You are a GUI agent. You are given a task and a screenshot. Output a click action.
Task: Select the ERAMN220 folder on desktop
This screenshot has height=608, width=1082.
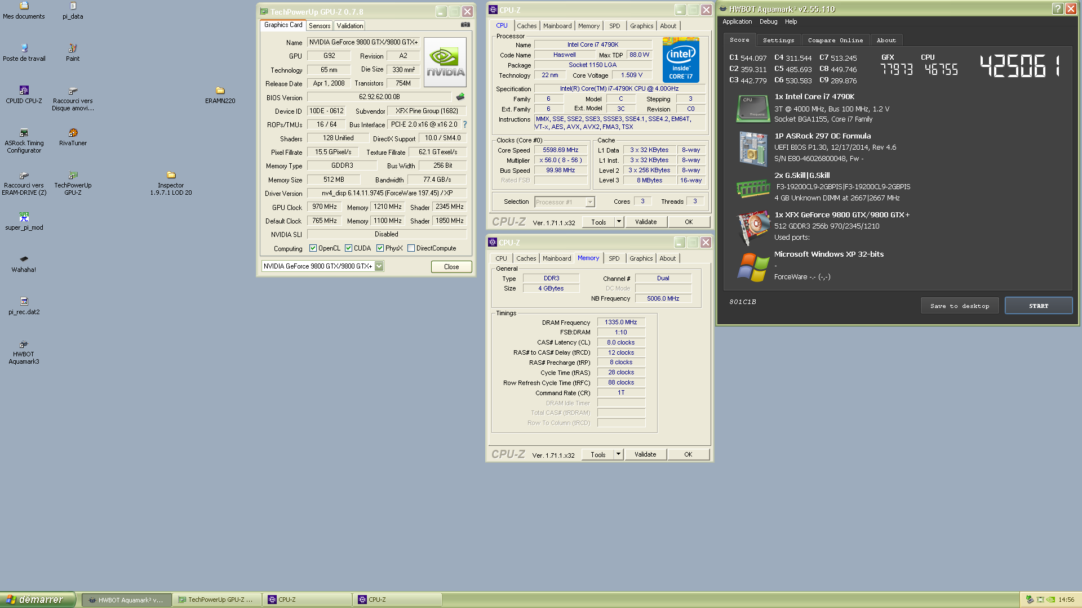pyautogui.click(x=220, y=95)
